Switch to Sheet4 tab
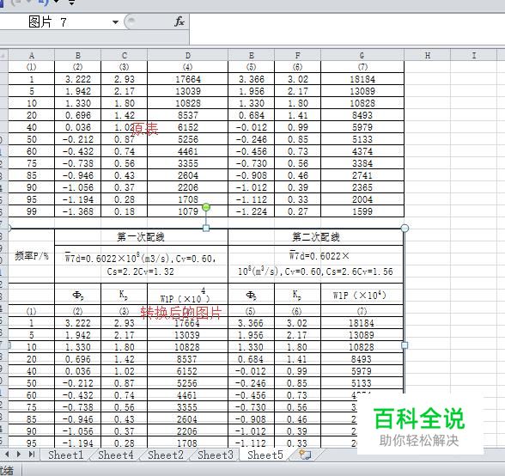 (116, 455)
